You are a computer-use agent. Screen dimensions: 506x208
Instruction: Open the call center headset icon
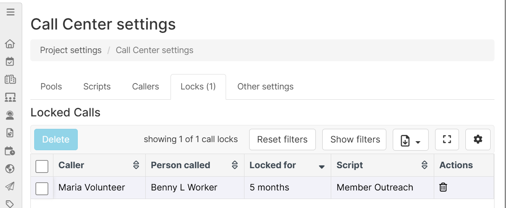coord(10,115)
